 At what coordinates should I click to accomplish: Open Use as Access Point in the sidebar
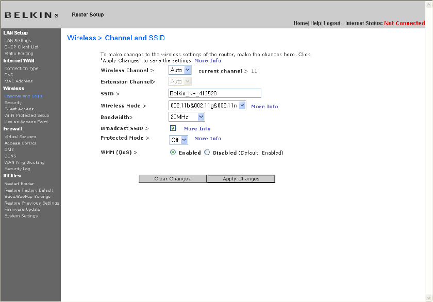pyautogui.click(x=26, y=122)
